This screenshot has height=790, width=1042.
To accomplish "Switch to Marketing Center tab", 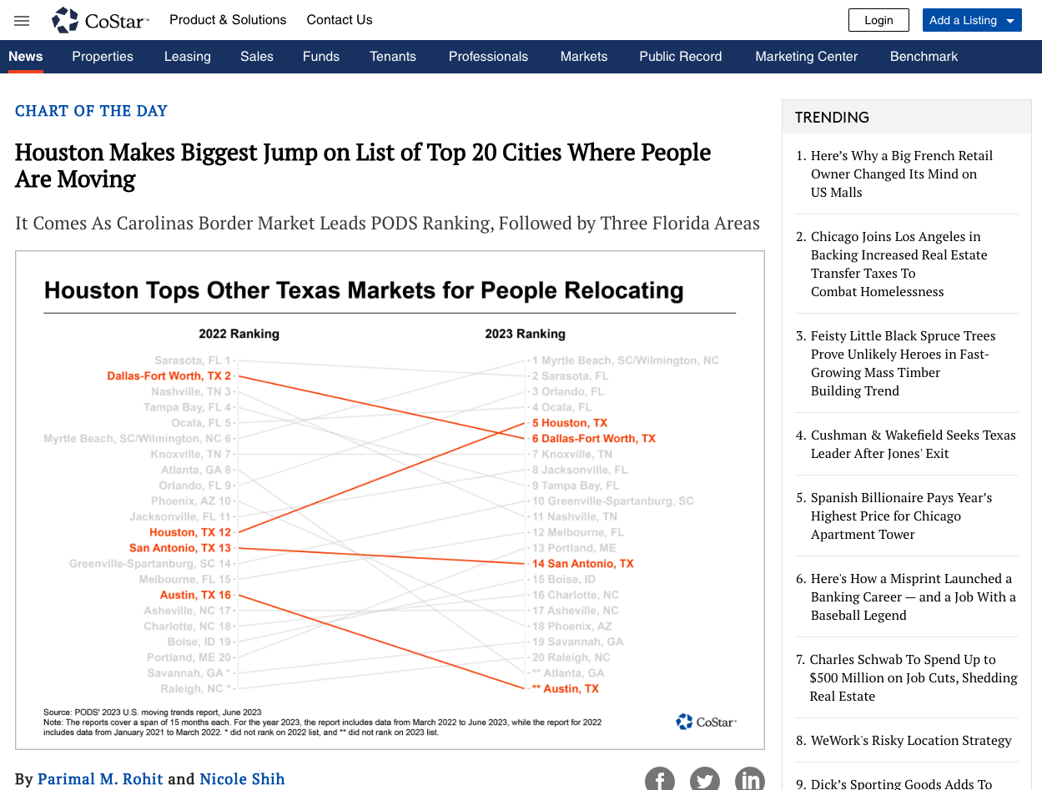I will point(807,57).
